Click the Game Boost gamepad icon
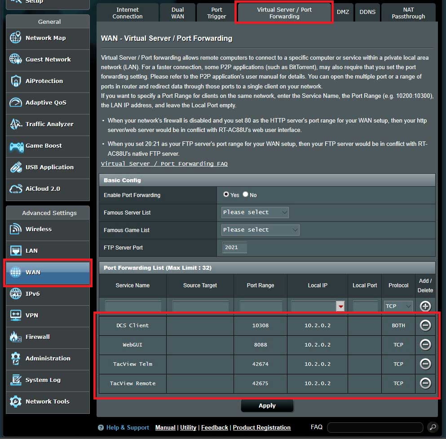 tap(16, 146)
